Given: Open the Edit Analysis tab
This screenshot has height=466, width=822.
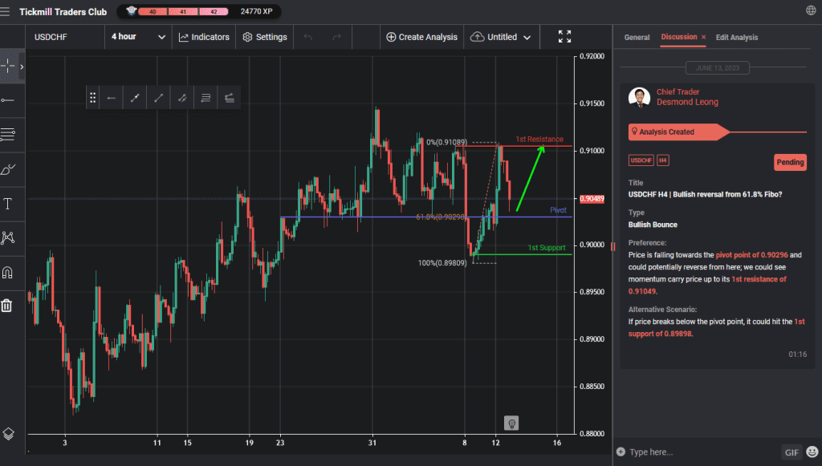Looking at the screenshot, I should pos(736,37).
